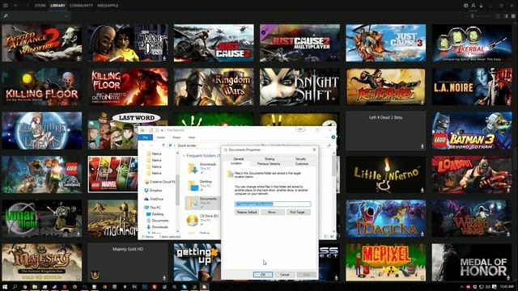The height and width of the screenshot is (291, 518).
Task: Open Just Cause 3 game tile
Action: (385, 43)
